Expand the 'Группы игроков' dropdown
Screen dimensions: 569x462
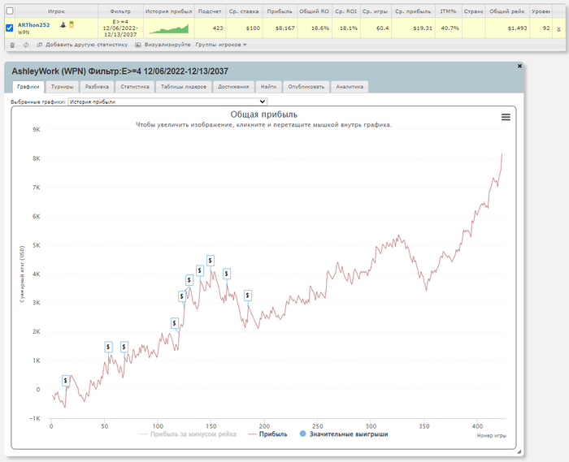221,45
